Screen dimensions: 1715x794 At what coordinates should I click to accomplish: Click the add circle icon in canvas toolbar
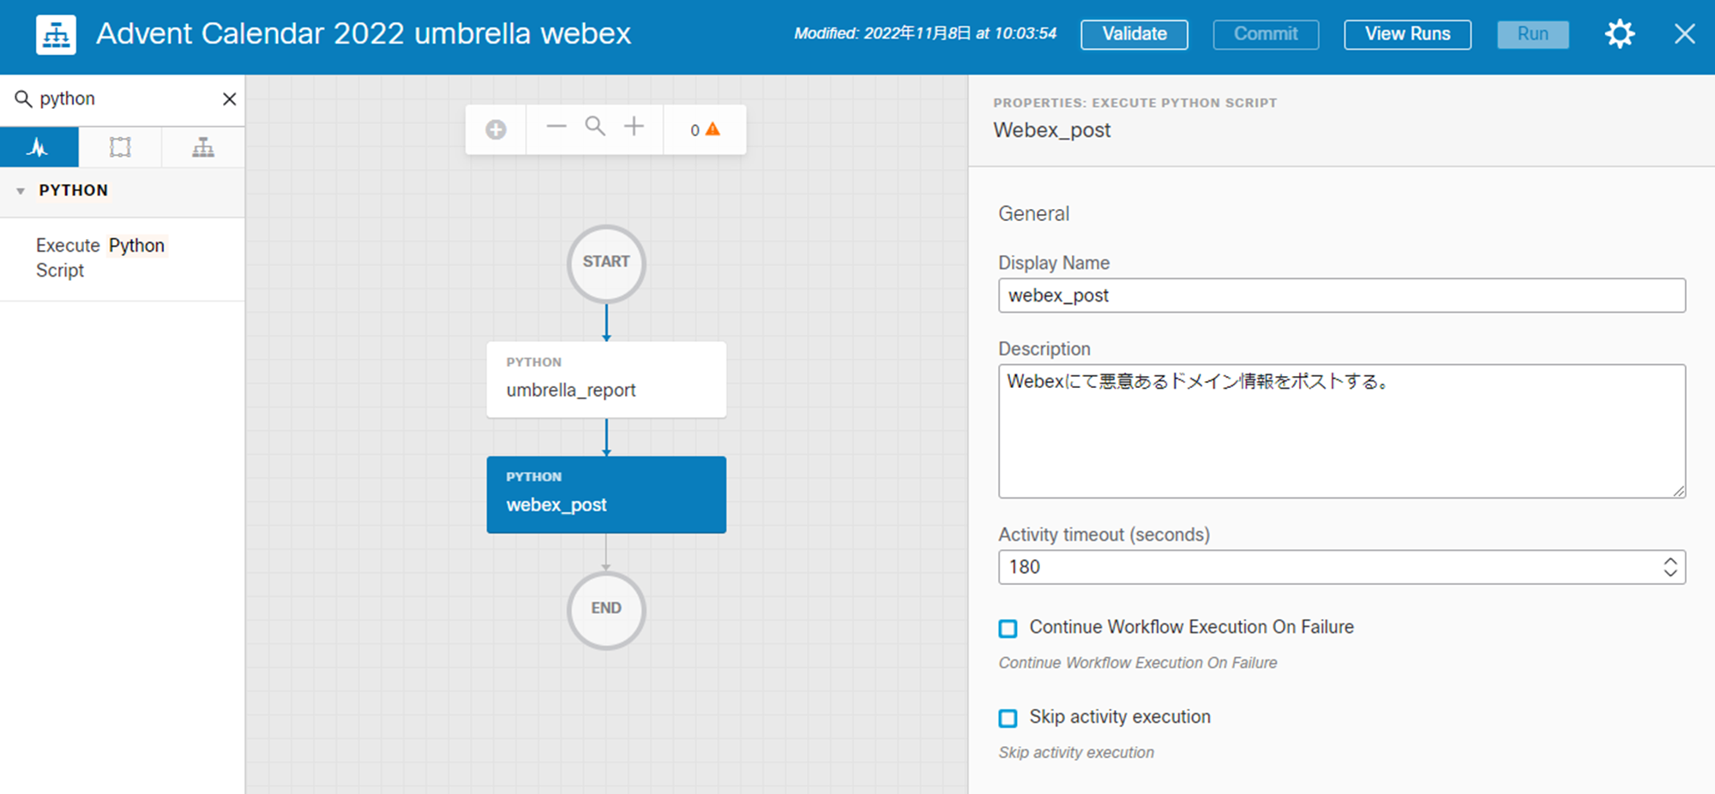(496, 129)
